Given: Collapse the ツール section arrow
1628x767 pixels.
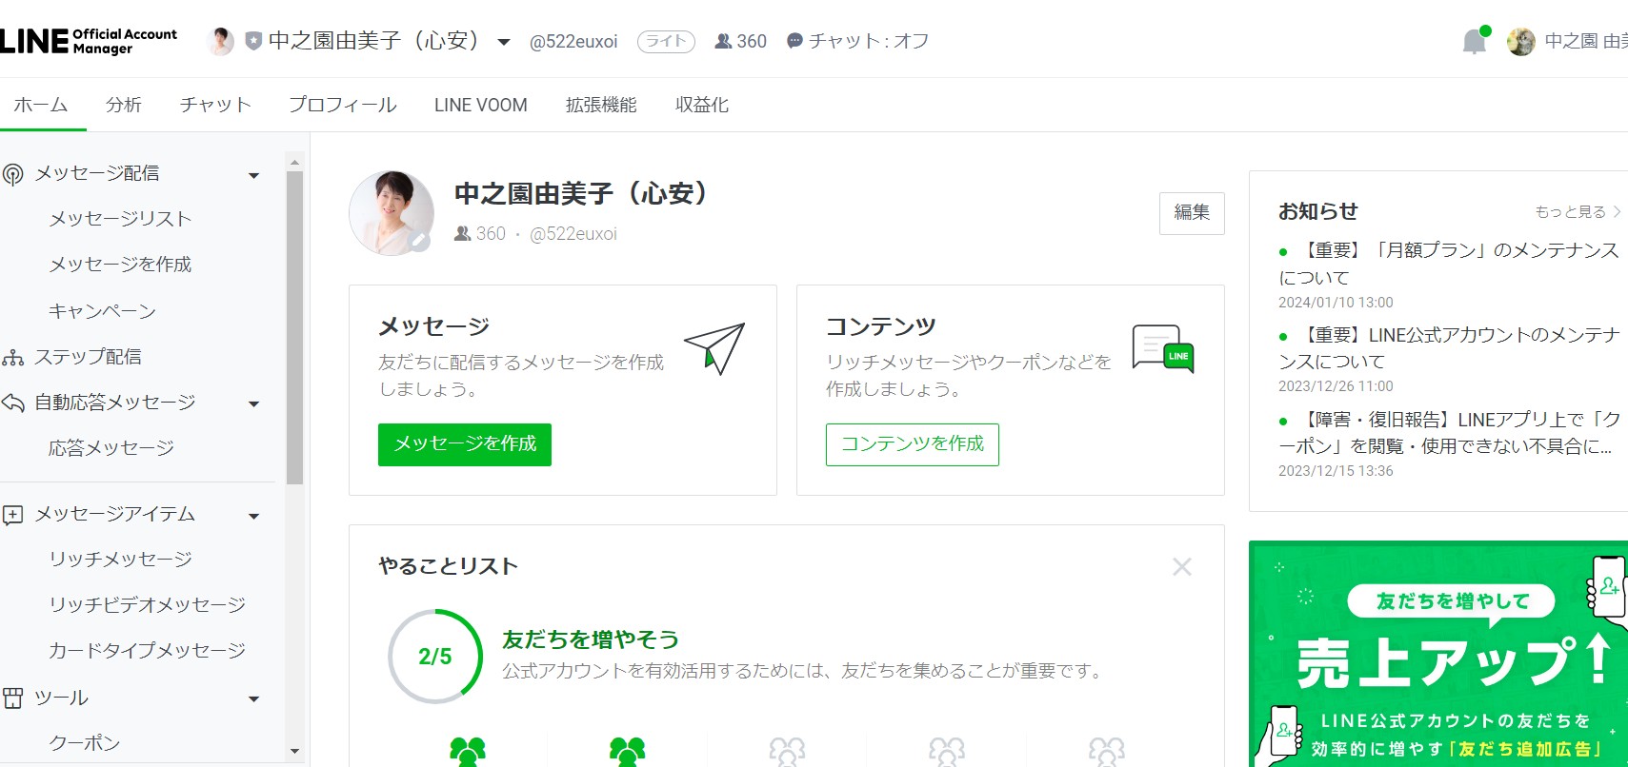Looking at the screenshot, I should [253, 699].
